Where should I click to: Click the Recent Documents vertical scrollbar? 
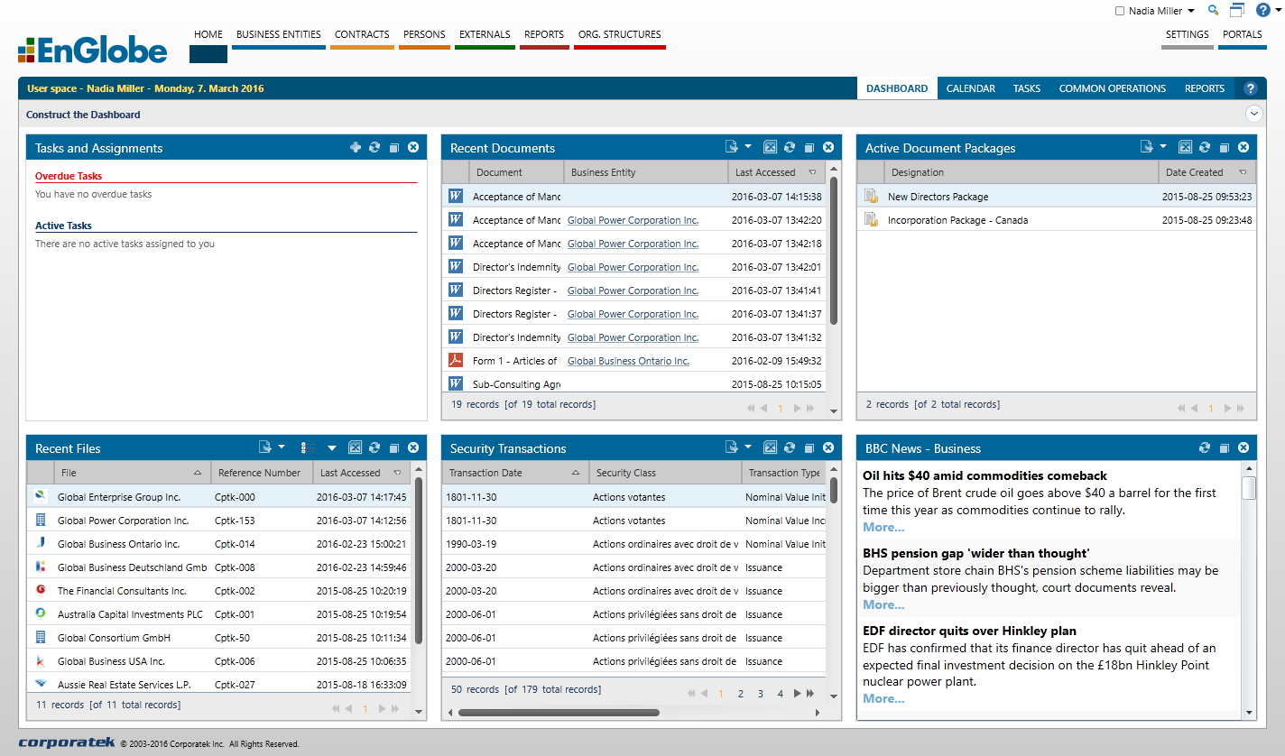pos(834,249)
